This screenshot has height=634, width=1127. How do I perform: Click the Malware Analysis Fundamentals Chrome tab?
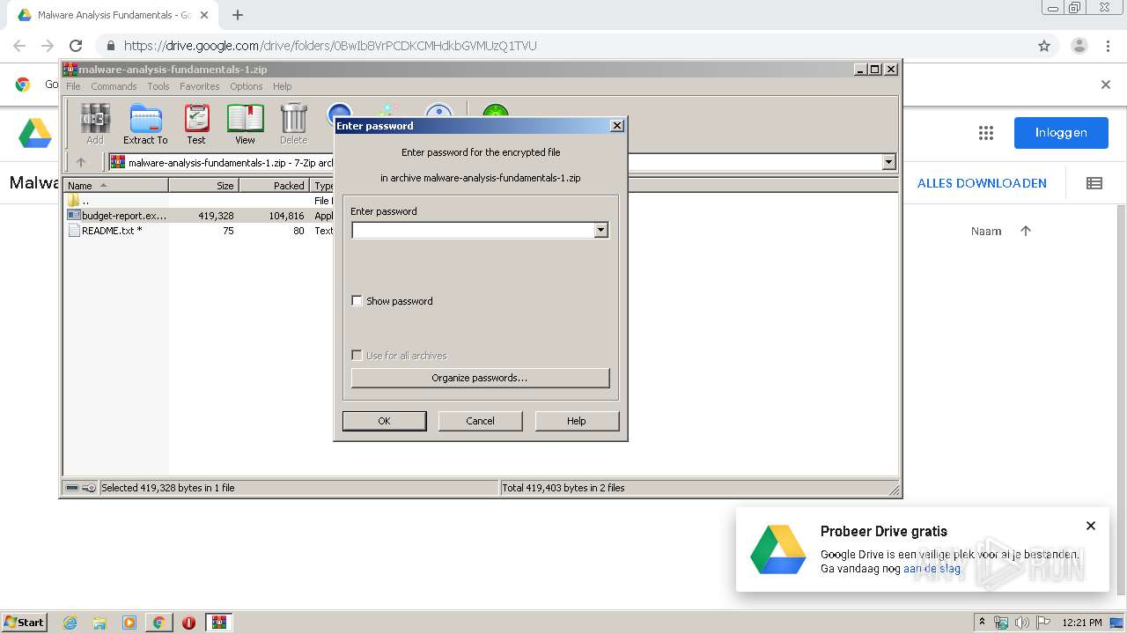[114, 15]
